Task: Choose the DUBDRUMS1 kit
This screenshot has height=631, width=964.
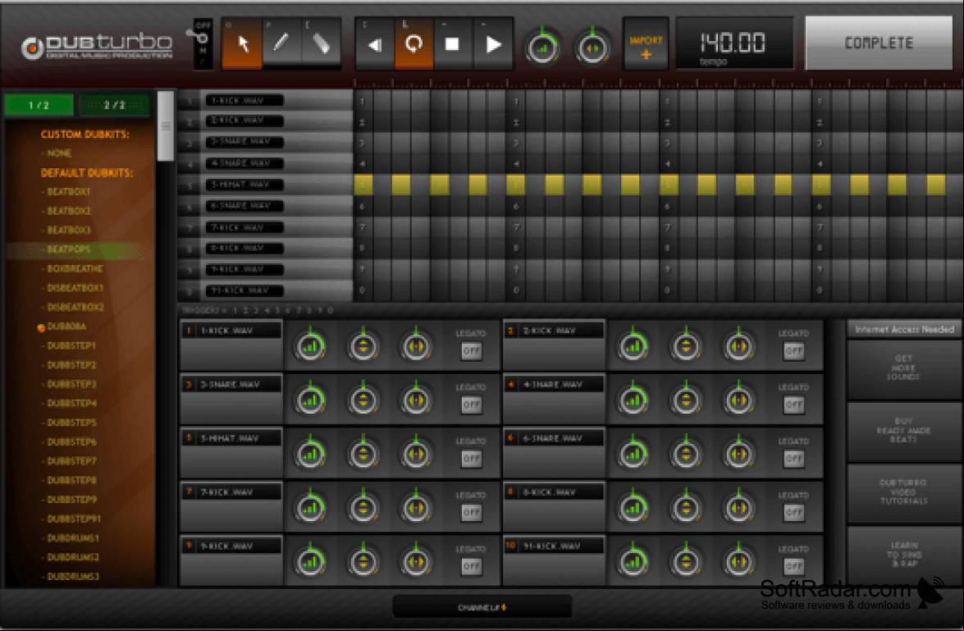Action: [x=72, y=538]
